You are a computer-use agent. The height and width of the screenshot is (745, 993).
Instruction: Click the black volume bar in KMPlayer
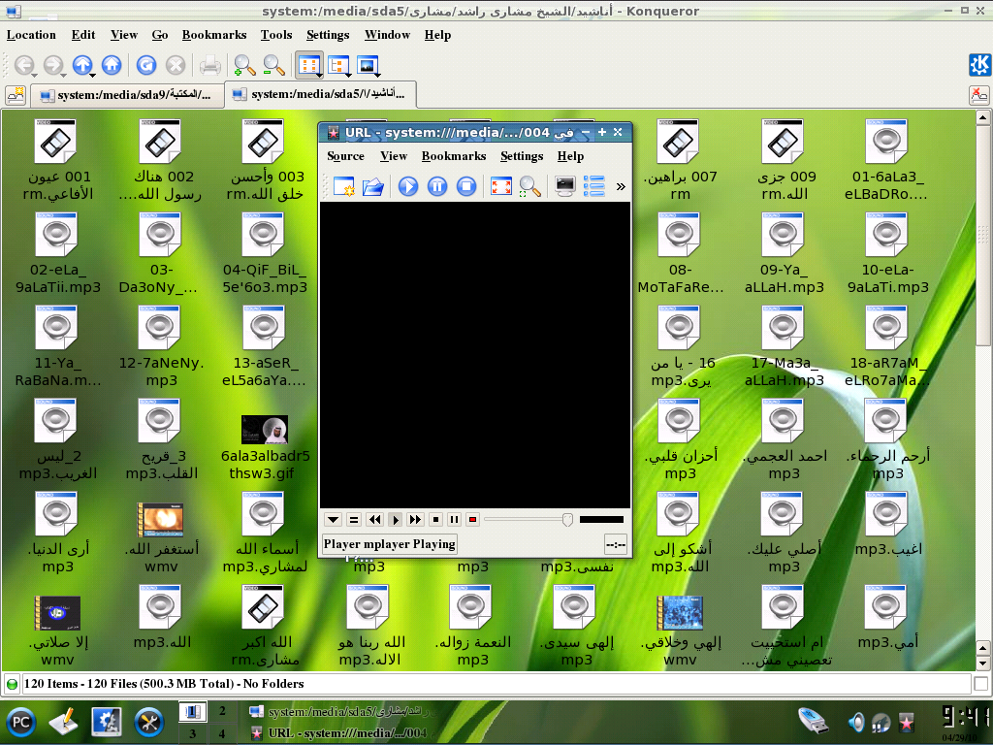tap(601, 520)
